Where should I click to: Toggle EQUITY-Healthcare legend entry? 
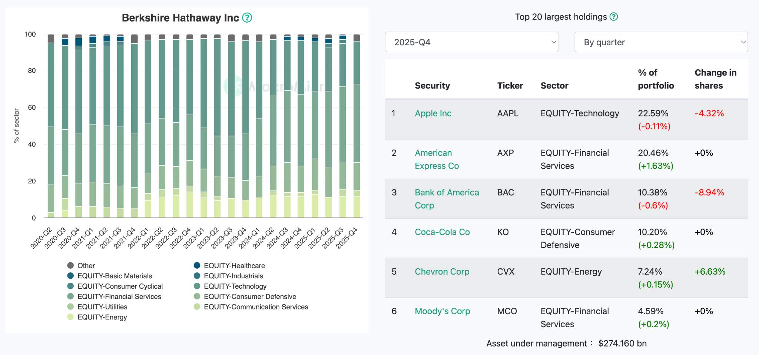(x=234, y=266)
